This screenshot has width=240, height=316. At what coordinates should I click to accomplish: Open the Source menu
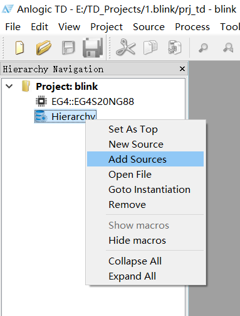tap(149, 27)
